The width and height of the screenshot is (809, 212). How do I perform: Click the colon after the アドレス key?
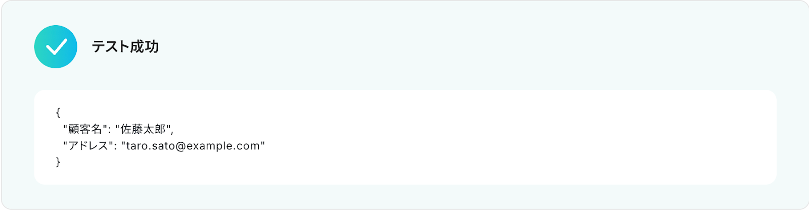pos(115,146)
